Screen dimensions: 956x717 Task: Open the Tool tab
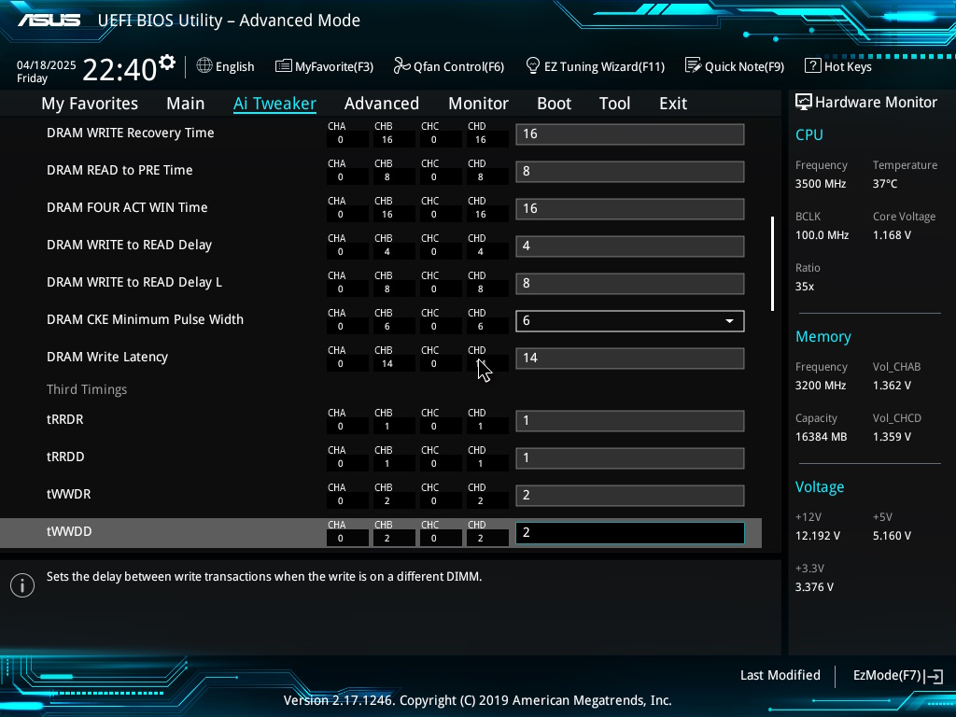614,104
